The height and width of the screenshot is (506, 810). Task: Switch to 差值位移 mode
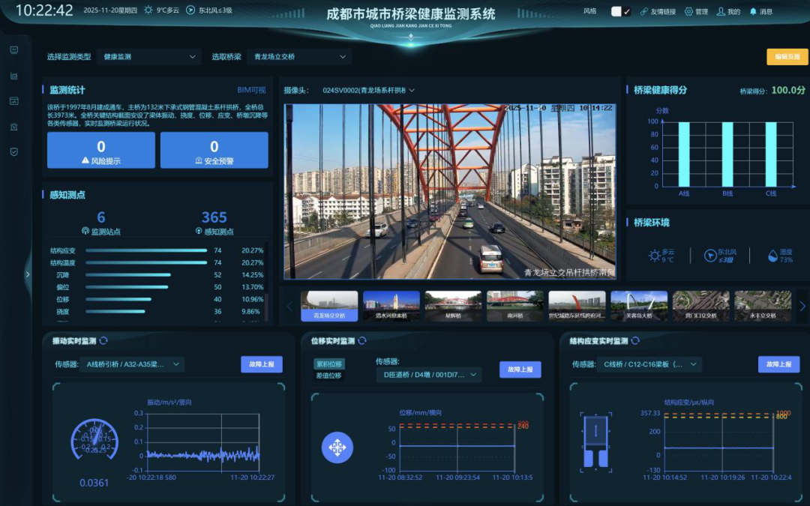(328, 376)
